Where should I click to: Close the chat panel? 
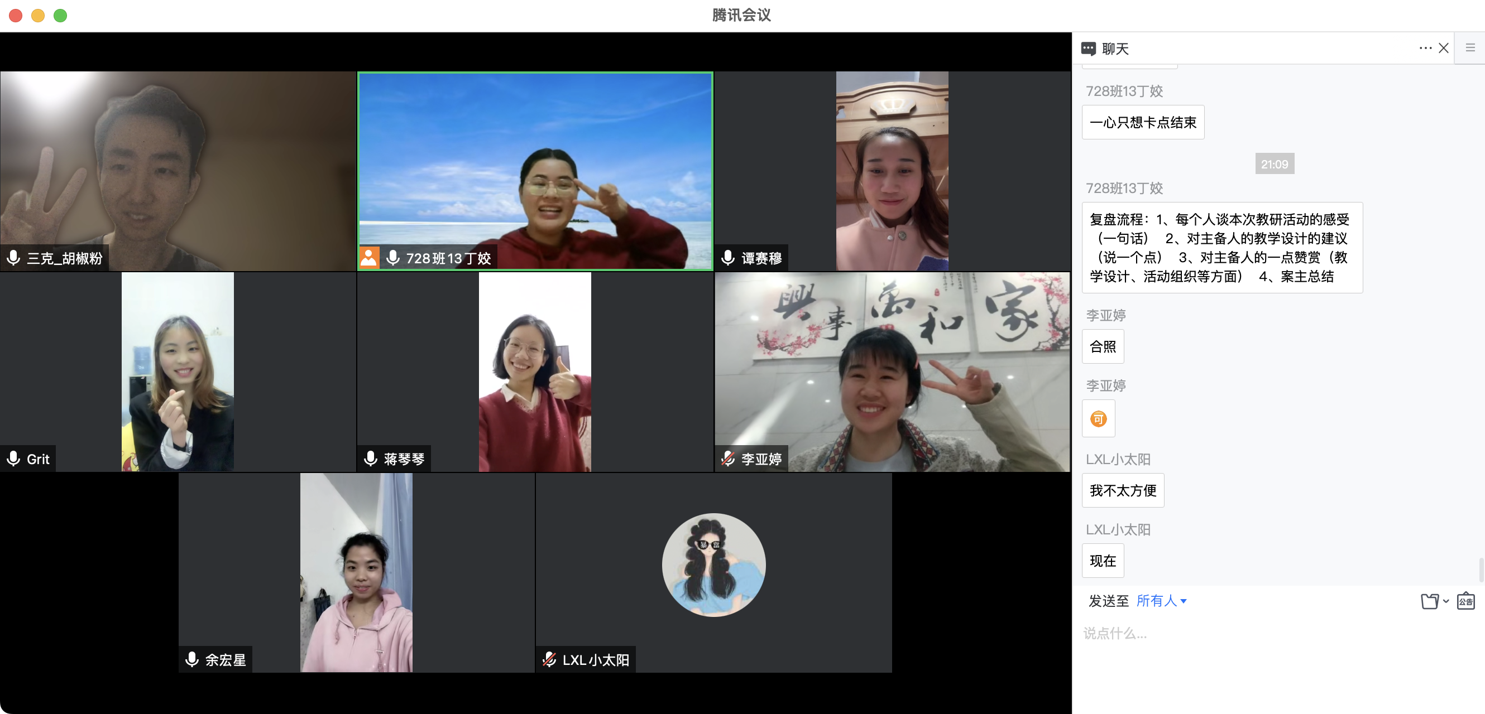pos(1444,49)
